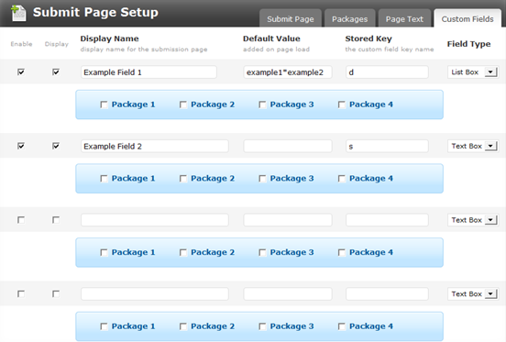Tick Package 4 in the third field row
Screen dimensions: 506x342
(342, 252)
